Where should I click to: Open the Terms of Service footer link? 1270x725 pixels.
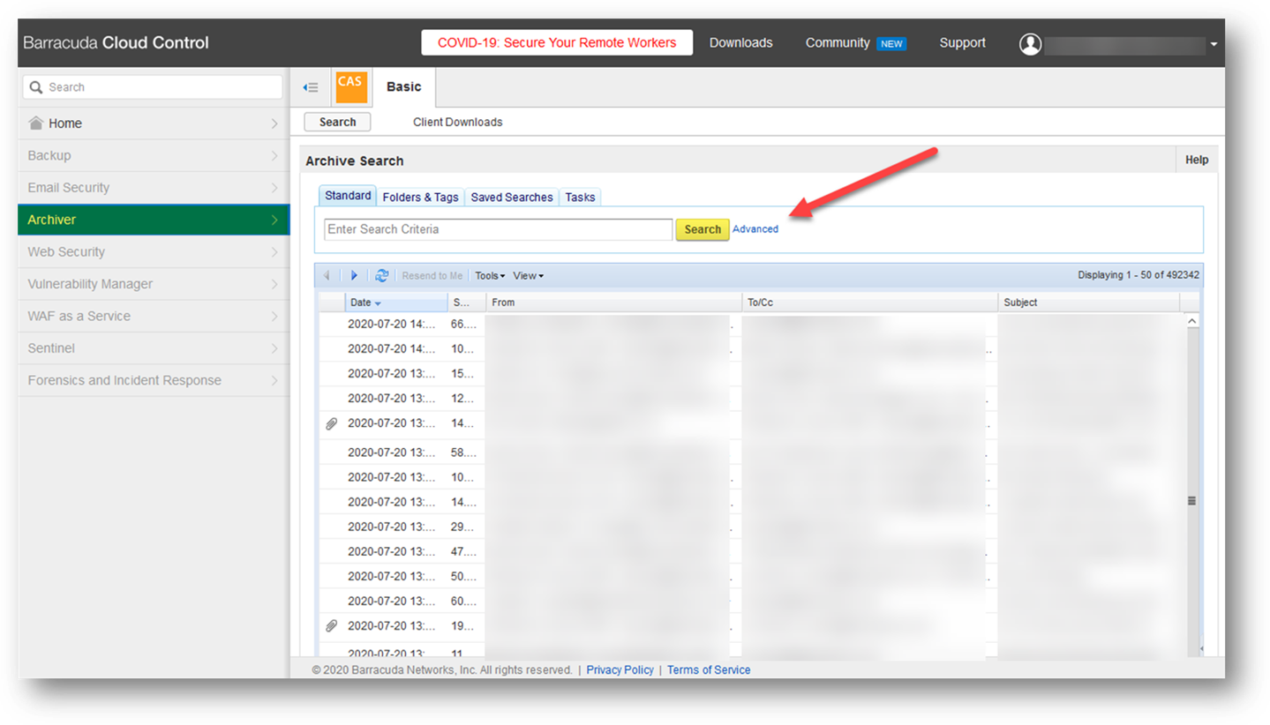[709, 670]
